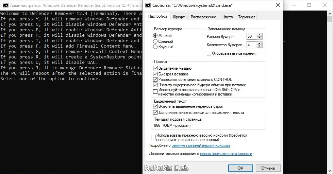The image size is (333, 174).
Task: Click console line 'it will disable UAC'
Action: click(49, 63)
